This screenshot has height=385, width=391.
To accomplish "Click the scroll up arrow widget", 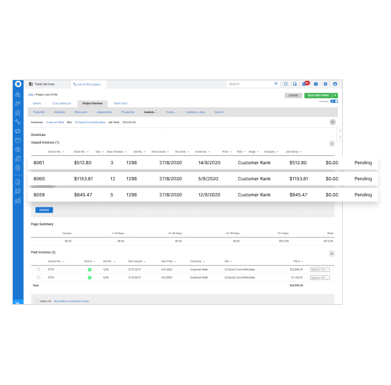I will pos(340,131).
